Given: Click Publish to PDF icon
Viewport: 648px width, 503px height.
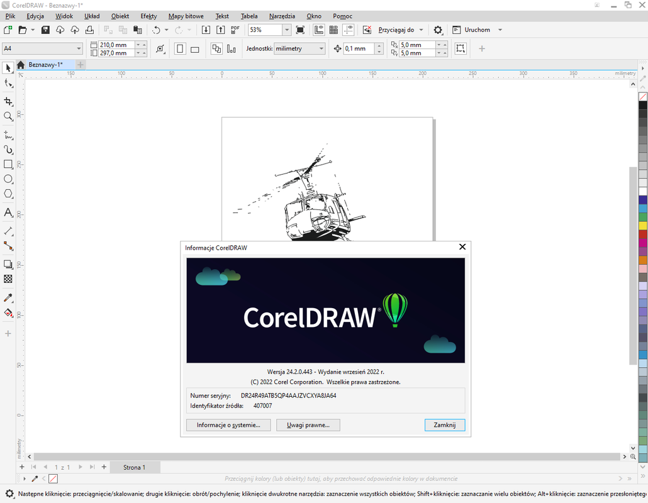Looking at the screenshot, I should coord(235,30).
